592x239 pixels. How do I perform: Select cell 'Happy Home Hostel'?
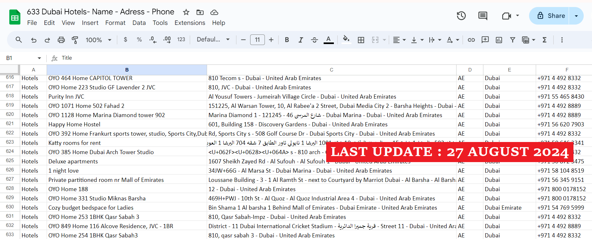(127, 124)
